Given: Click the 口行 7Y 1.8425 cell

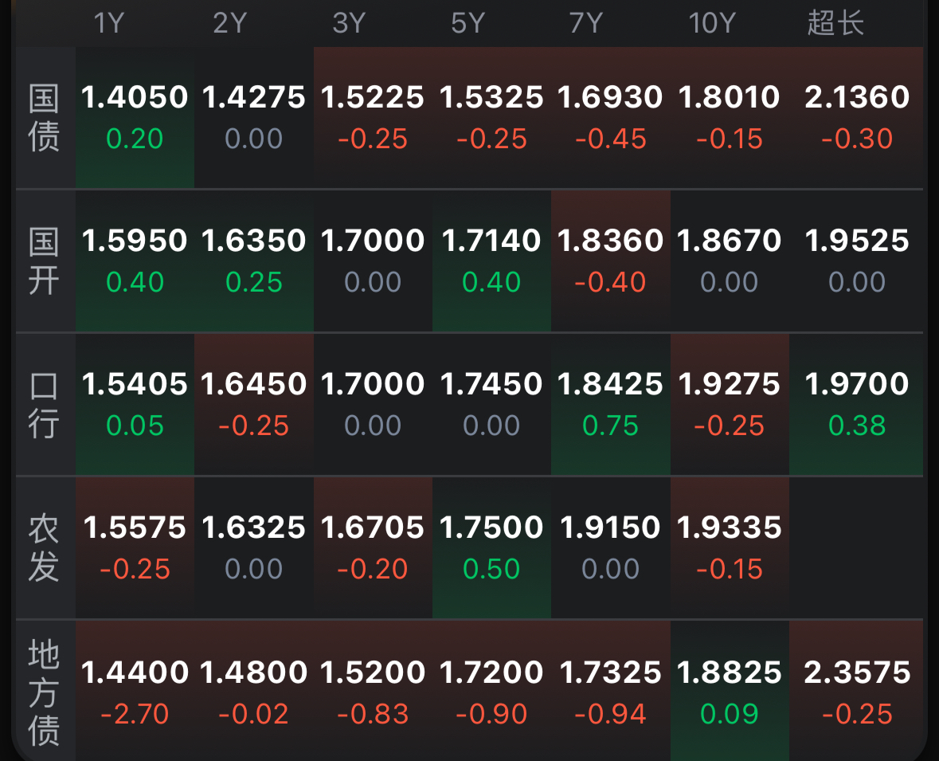Looking at the screenshot, I should click(610, 405).
